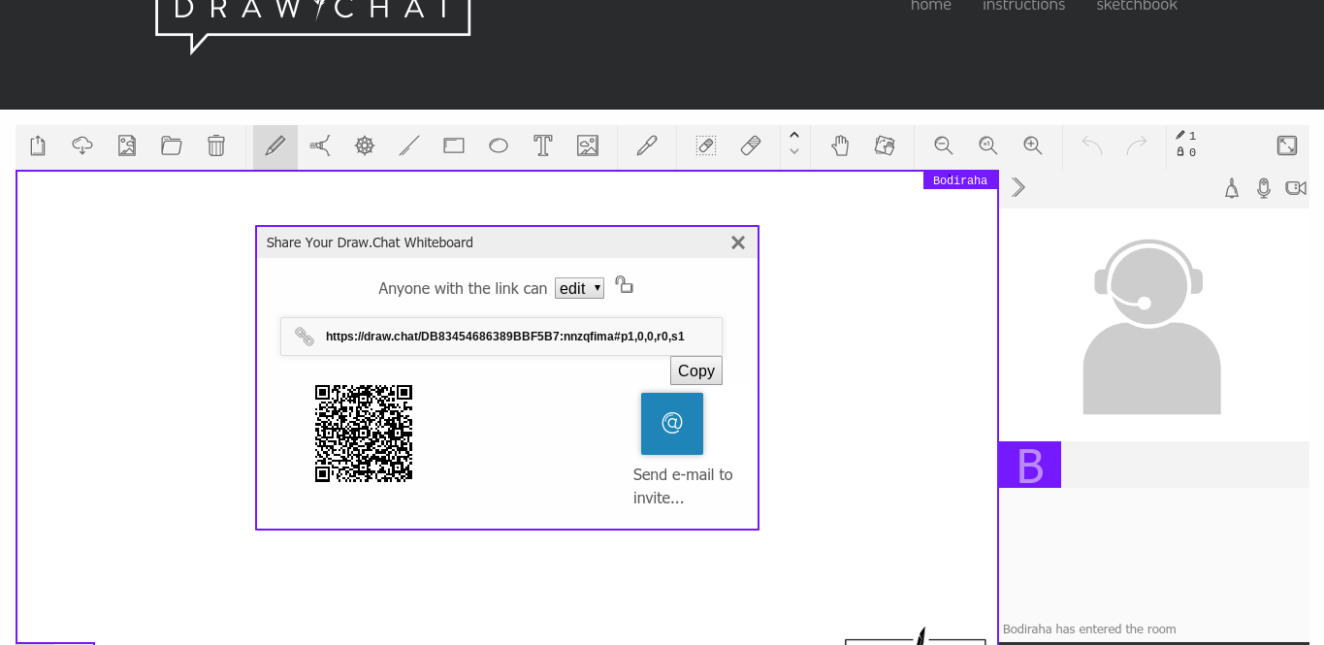This screenshot has height=645, width=1324.
Task: Click the Bodiraha name tag on canvas
Action: (960, 180)
